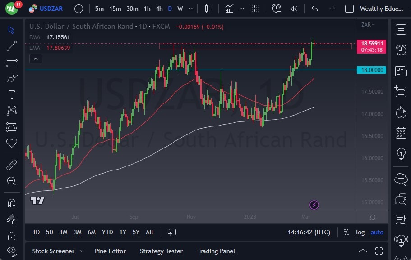Select the 1Y date range button
411x260 pixels.
(x=122, y=232)
